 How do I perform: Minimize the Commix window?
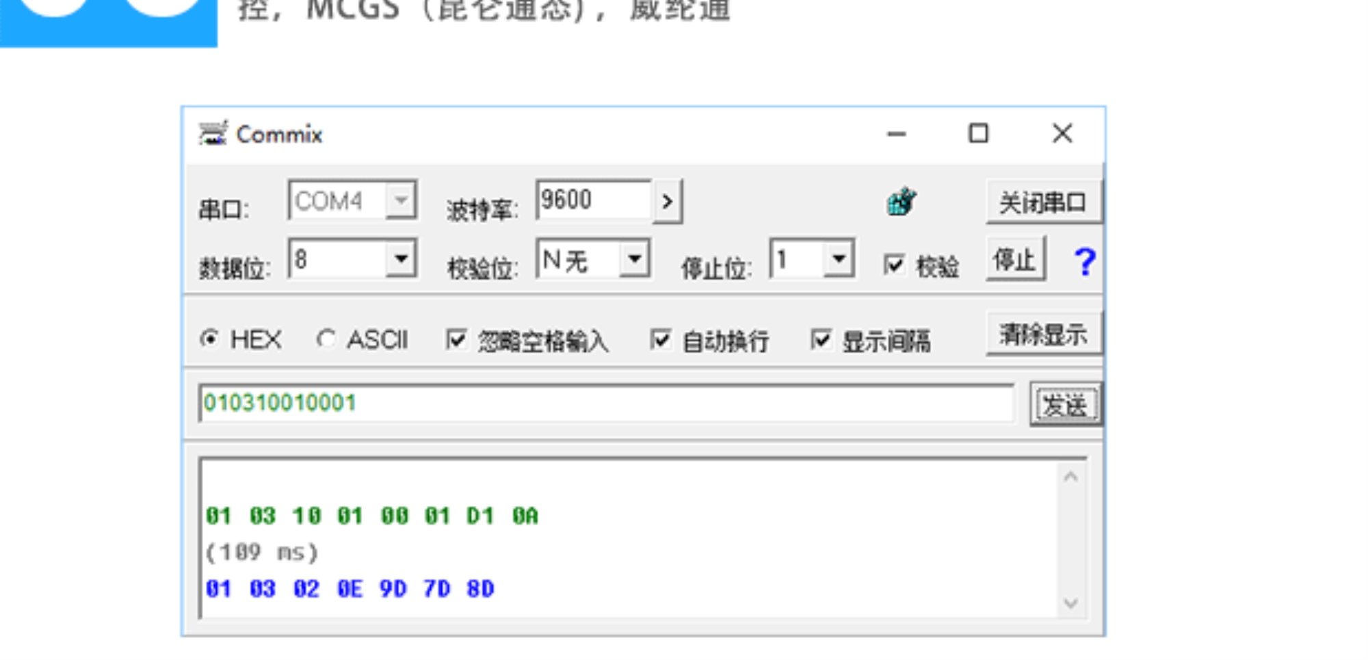tap(896, 134)
